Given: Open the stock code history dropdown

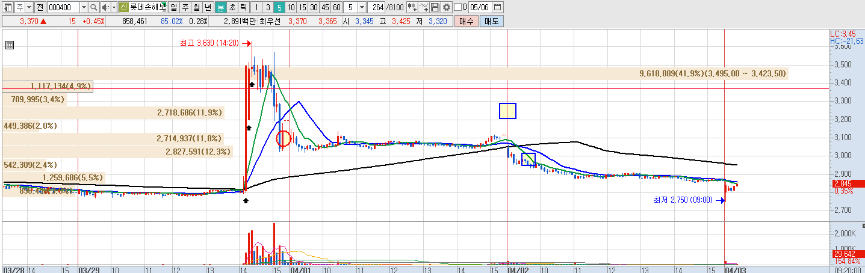Looking at the screenshot, I should coord(83,7).
